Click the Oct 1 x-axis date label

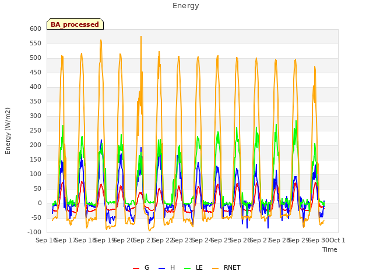pyautogui.click(x=337, y=240)
